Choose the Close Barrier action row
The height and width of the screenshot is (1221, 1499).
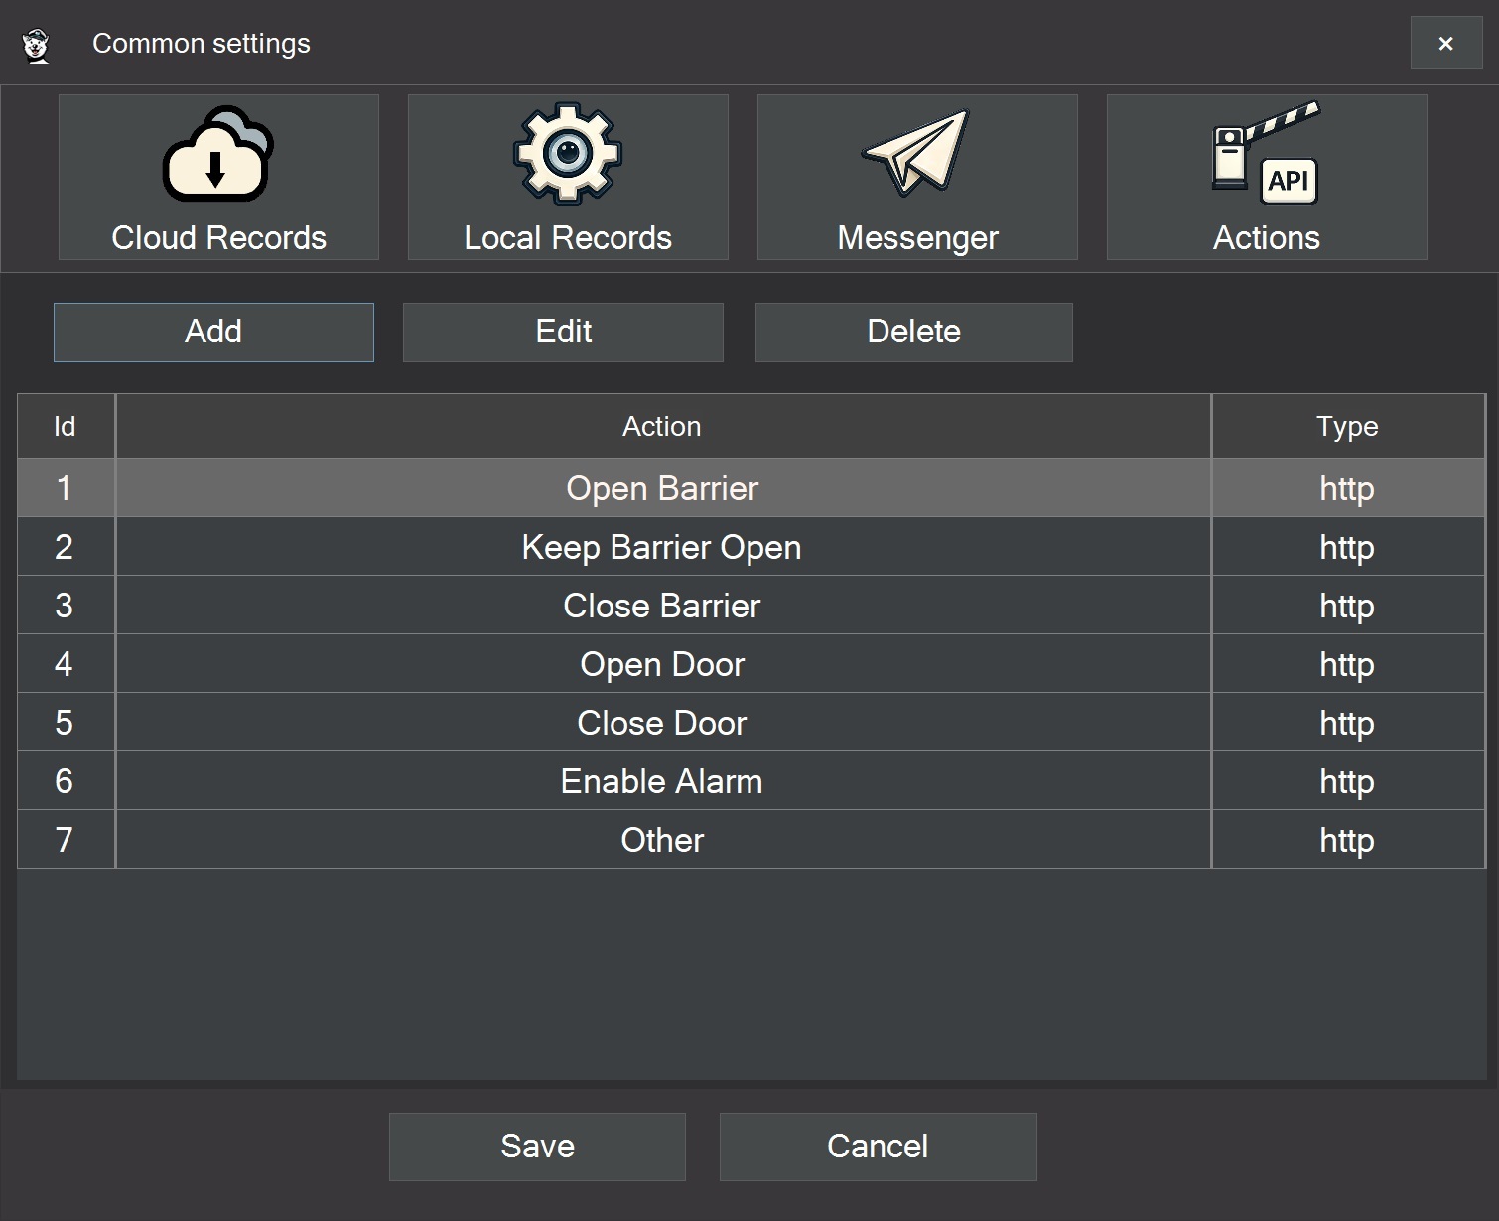coord(662,606)
